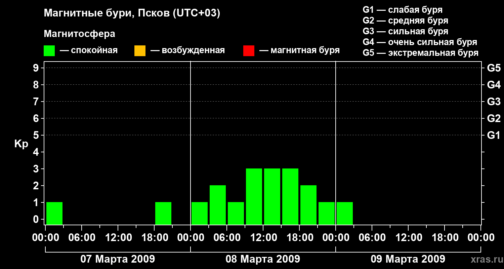Image resolution: width=504 pixels, height=269 pixels.
Task: Click the 18:00 time label under 09 Марта
Action: (445, 238)
